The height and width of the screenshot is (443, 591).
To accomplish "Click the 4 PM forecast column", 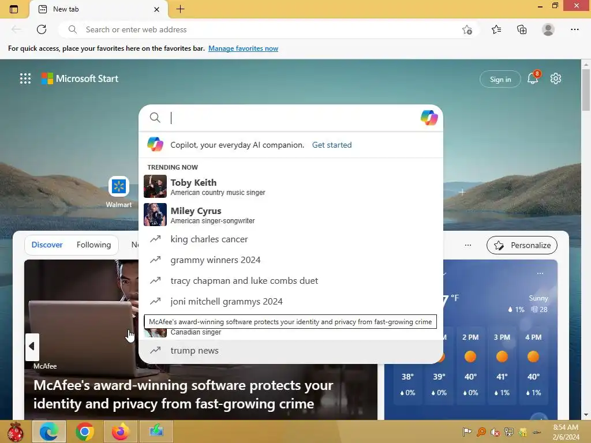I will [533, 365].
